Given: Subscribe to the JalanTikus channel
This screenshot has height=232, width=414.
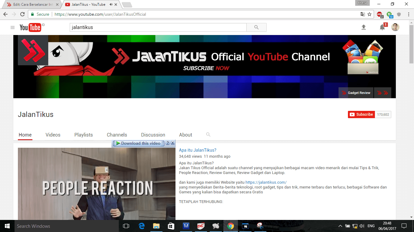Looking at the screenshot, I should click(361, 114).
